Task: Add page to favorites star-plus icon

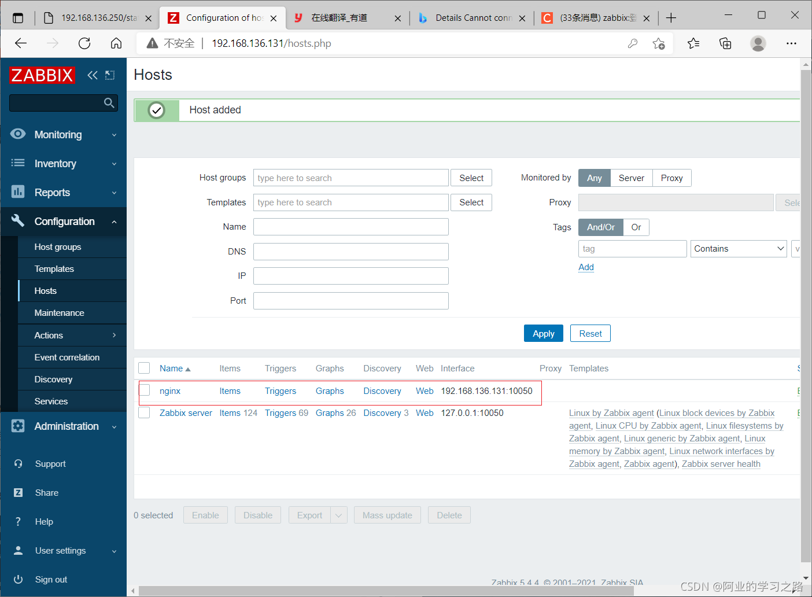Action: point(659,43)
